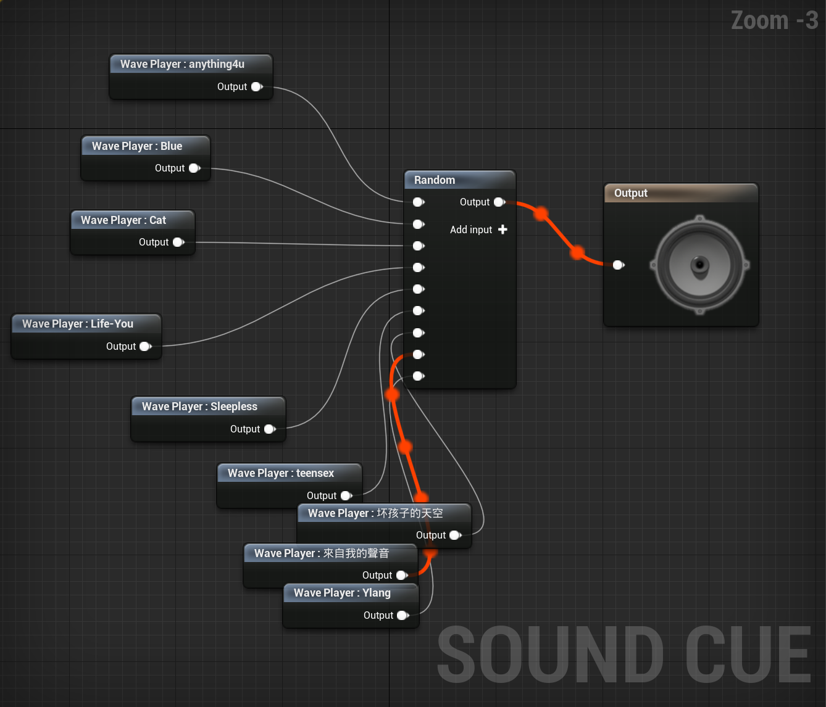Click the eighth input pin of Random node
The image size is (826, 707).
pyautogui.click(x=419, y=354)
